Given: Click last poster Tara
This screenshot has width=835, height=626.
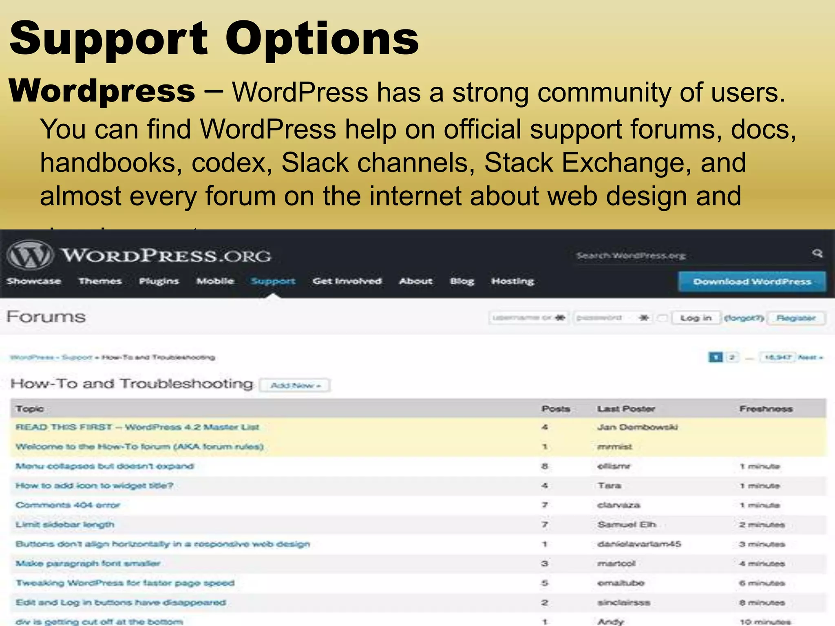Looking at the screenshot, I should [x=609, y=486].
